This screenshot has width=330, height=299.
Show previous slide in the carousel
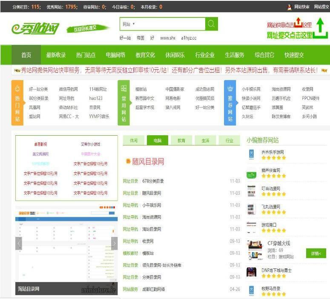[19, 243]
